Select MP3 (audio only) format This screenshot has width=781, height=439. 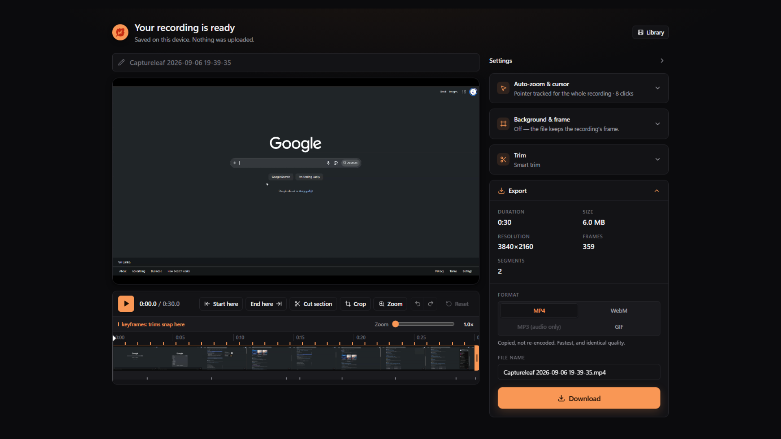point(539,327)
